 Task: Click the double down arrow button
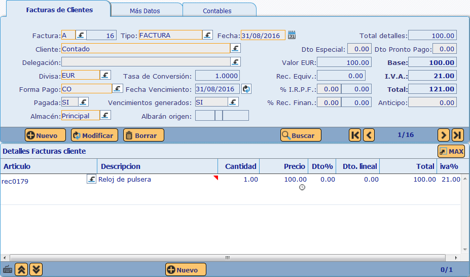tap(36, 269)
